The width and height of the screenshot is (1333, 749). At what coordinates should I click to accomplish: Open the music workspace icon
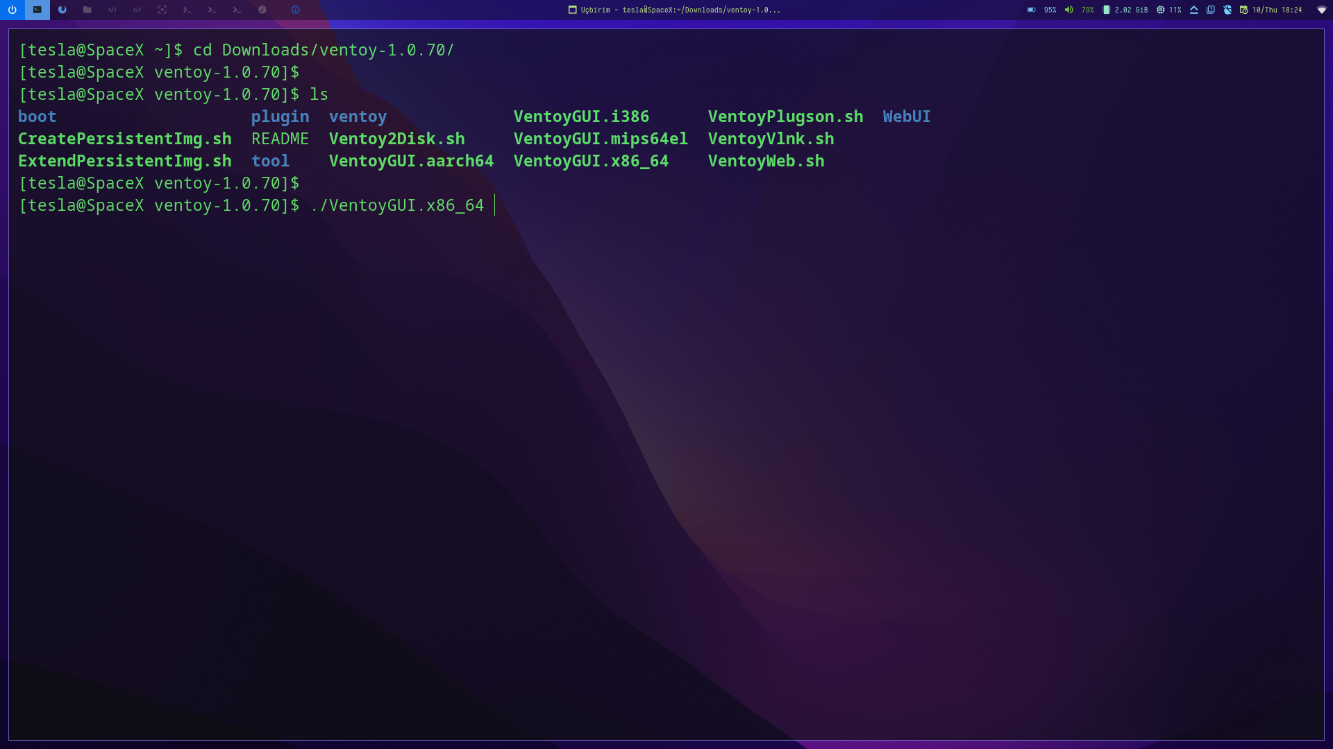(x=262, y=10)
